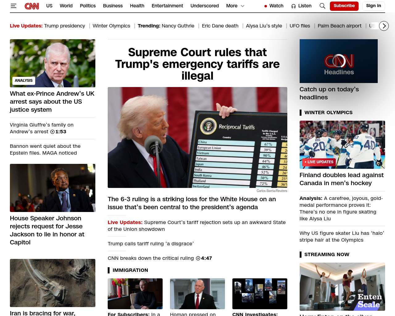Read ex-Prince Andrew UK arrest analysis headline

(x=52, y=102)
